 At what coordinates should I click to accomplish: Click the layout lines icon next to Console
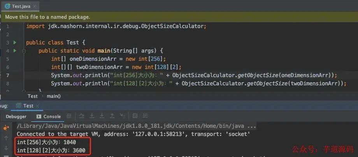pos(69,116)
